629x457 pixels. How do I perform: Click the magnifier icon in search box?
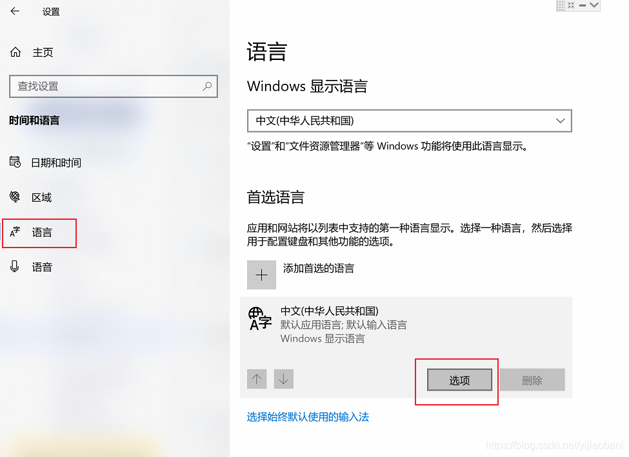[x=207, y=86]
